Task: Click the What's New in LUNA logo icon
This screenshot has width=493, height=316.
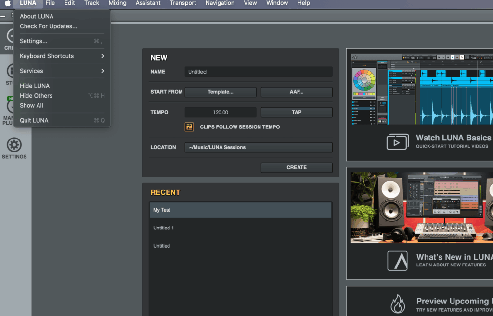Action: click(x=397, y=260)
